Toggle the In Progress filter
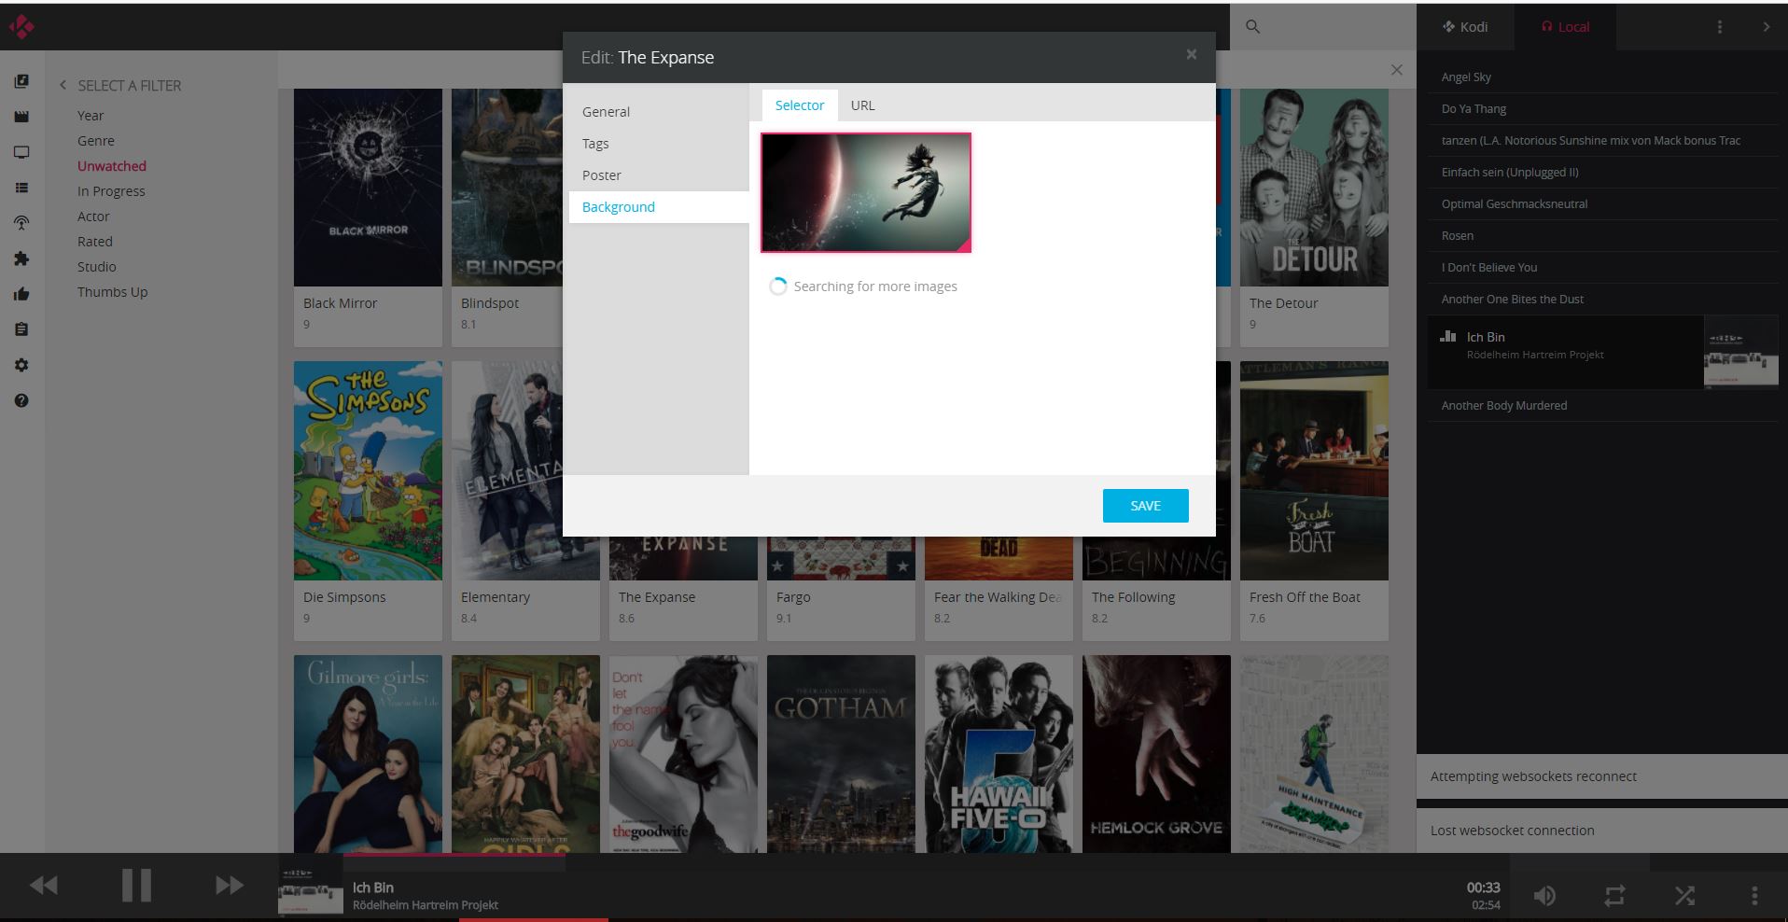Screen dimensions: 1788x922 pyautogui.click(x=111, y=191)
